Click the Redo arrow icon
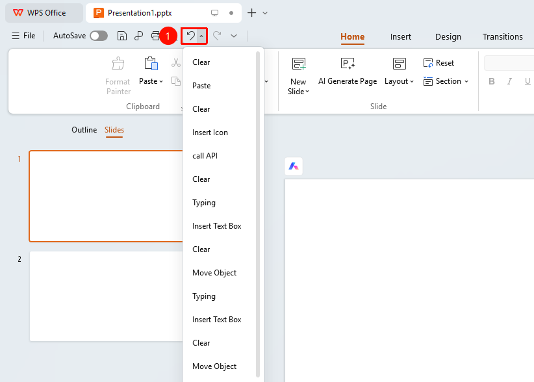This screenshot has width=534, height=382. click(x=217, y=36)
